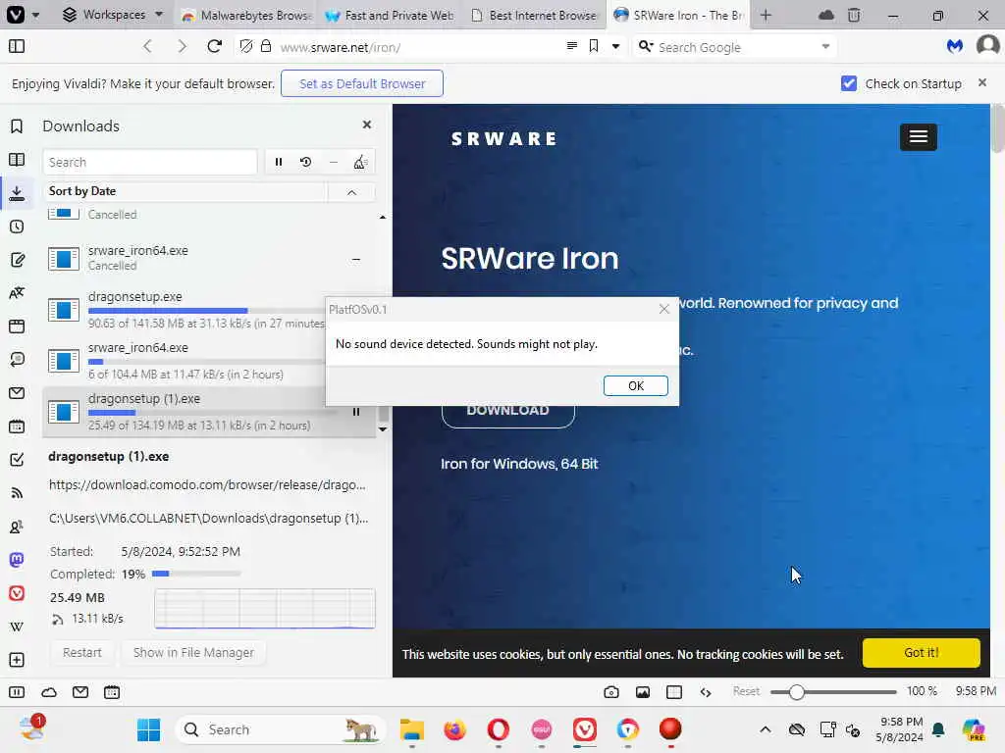This screenshot has width=1005, height=753.
Task: Click Show in File Manager
Action: (193, 652)
